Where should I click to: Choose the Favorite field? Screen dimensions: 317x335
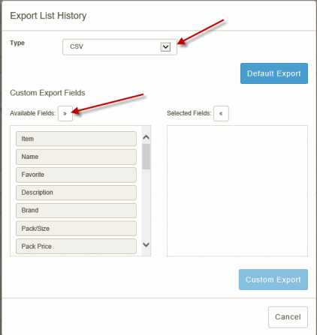click(x=76, y=175)
